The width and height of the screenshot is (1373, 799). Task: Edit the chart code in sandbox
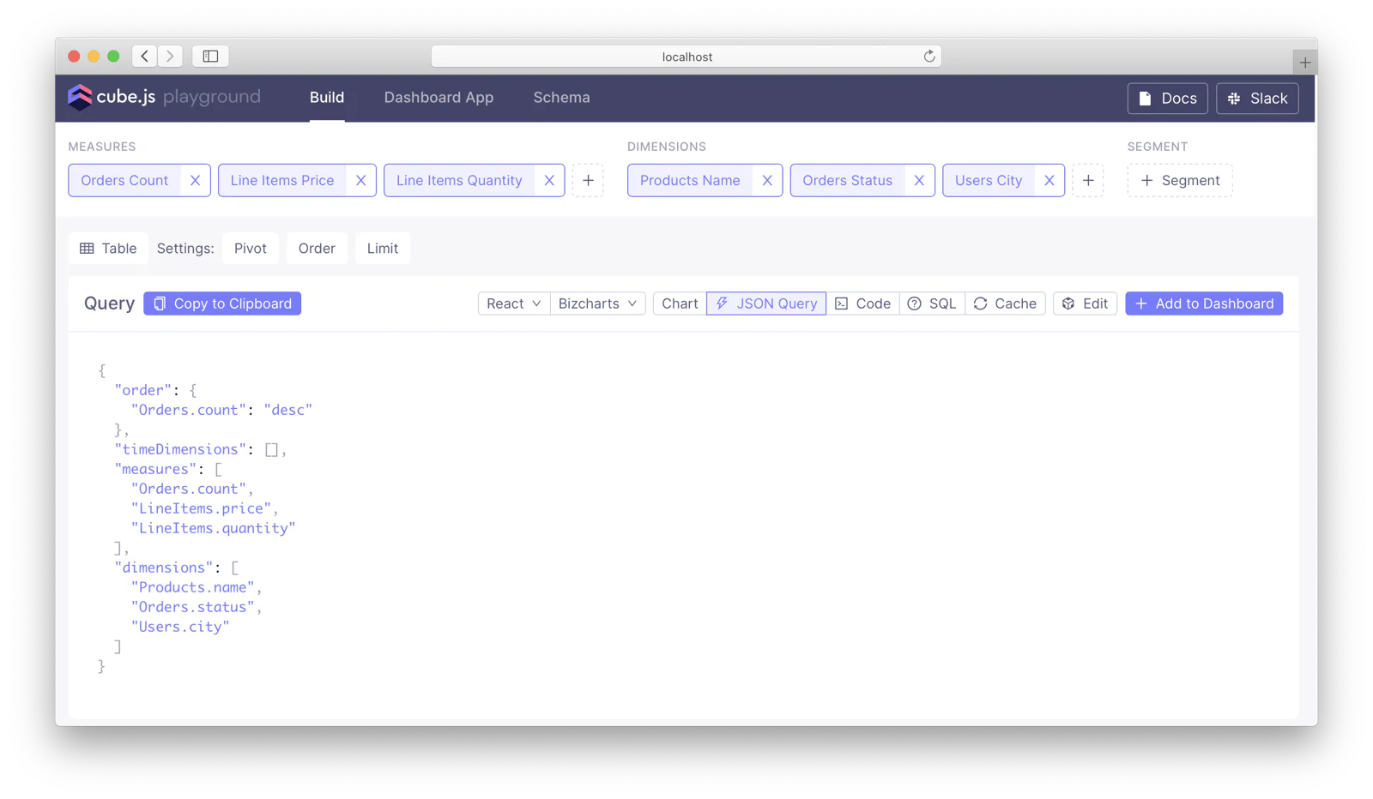coord(1085,303)
